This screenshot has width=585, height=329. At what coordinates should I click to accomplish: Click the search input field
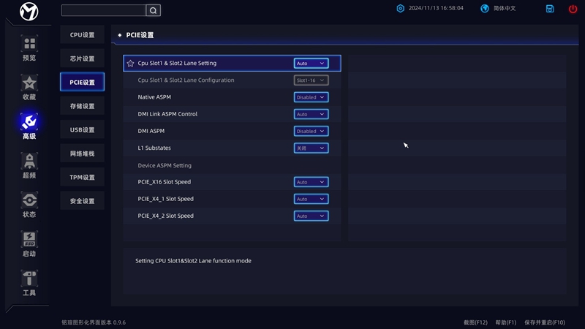pyautogui.click(x=103, y=10)
